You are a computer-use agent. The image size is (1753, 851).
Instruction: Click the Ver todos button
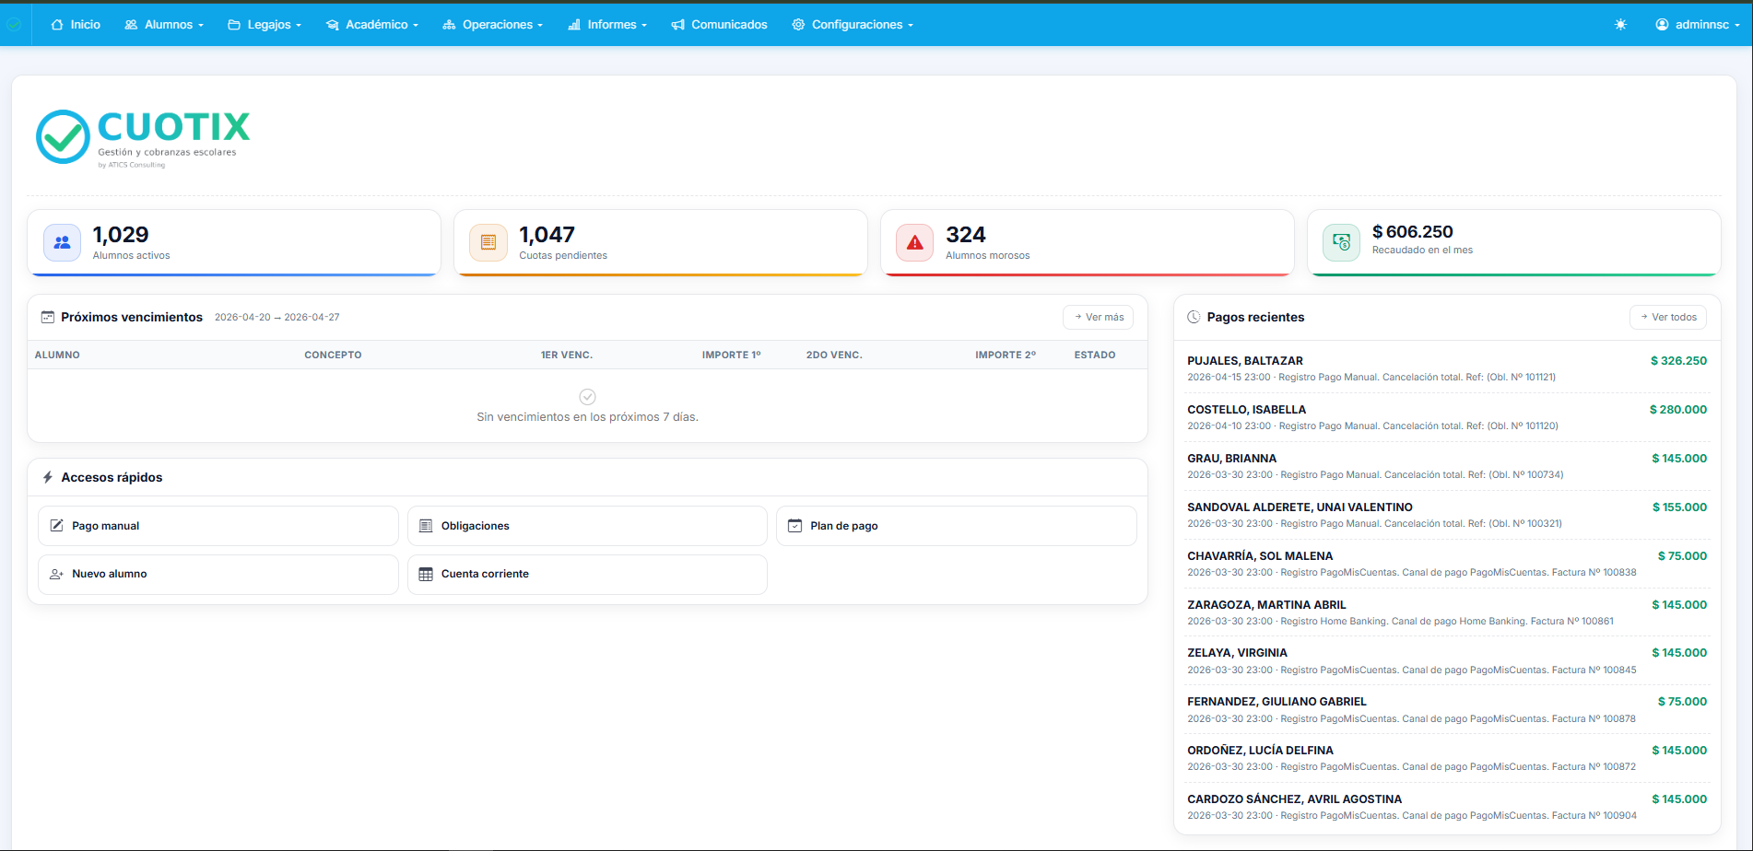(x=1667, y=317)
